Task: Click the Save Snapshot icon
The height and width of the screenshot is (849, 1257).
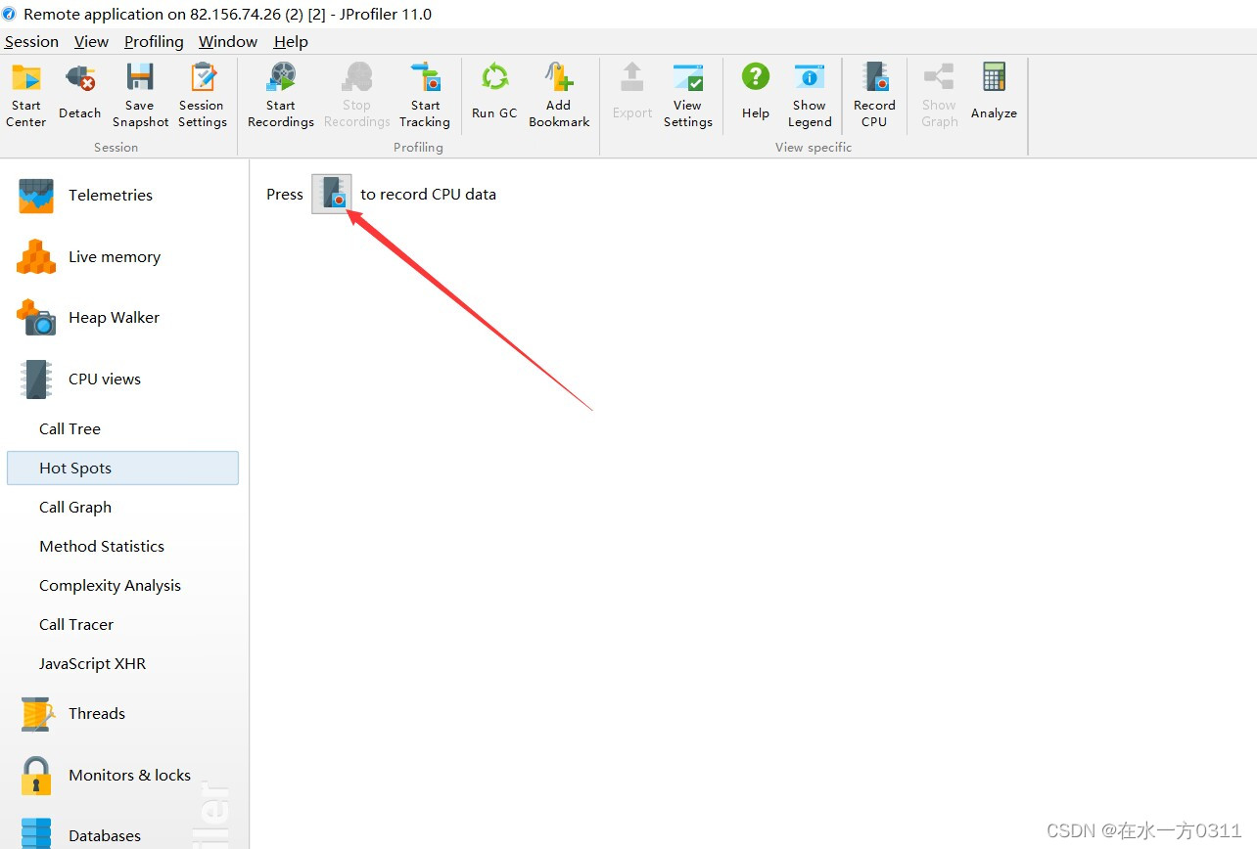Action: point(140,95)
